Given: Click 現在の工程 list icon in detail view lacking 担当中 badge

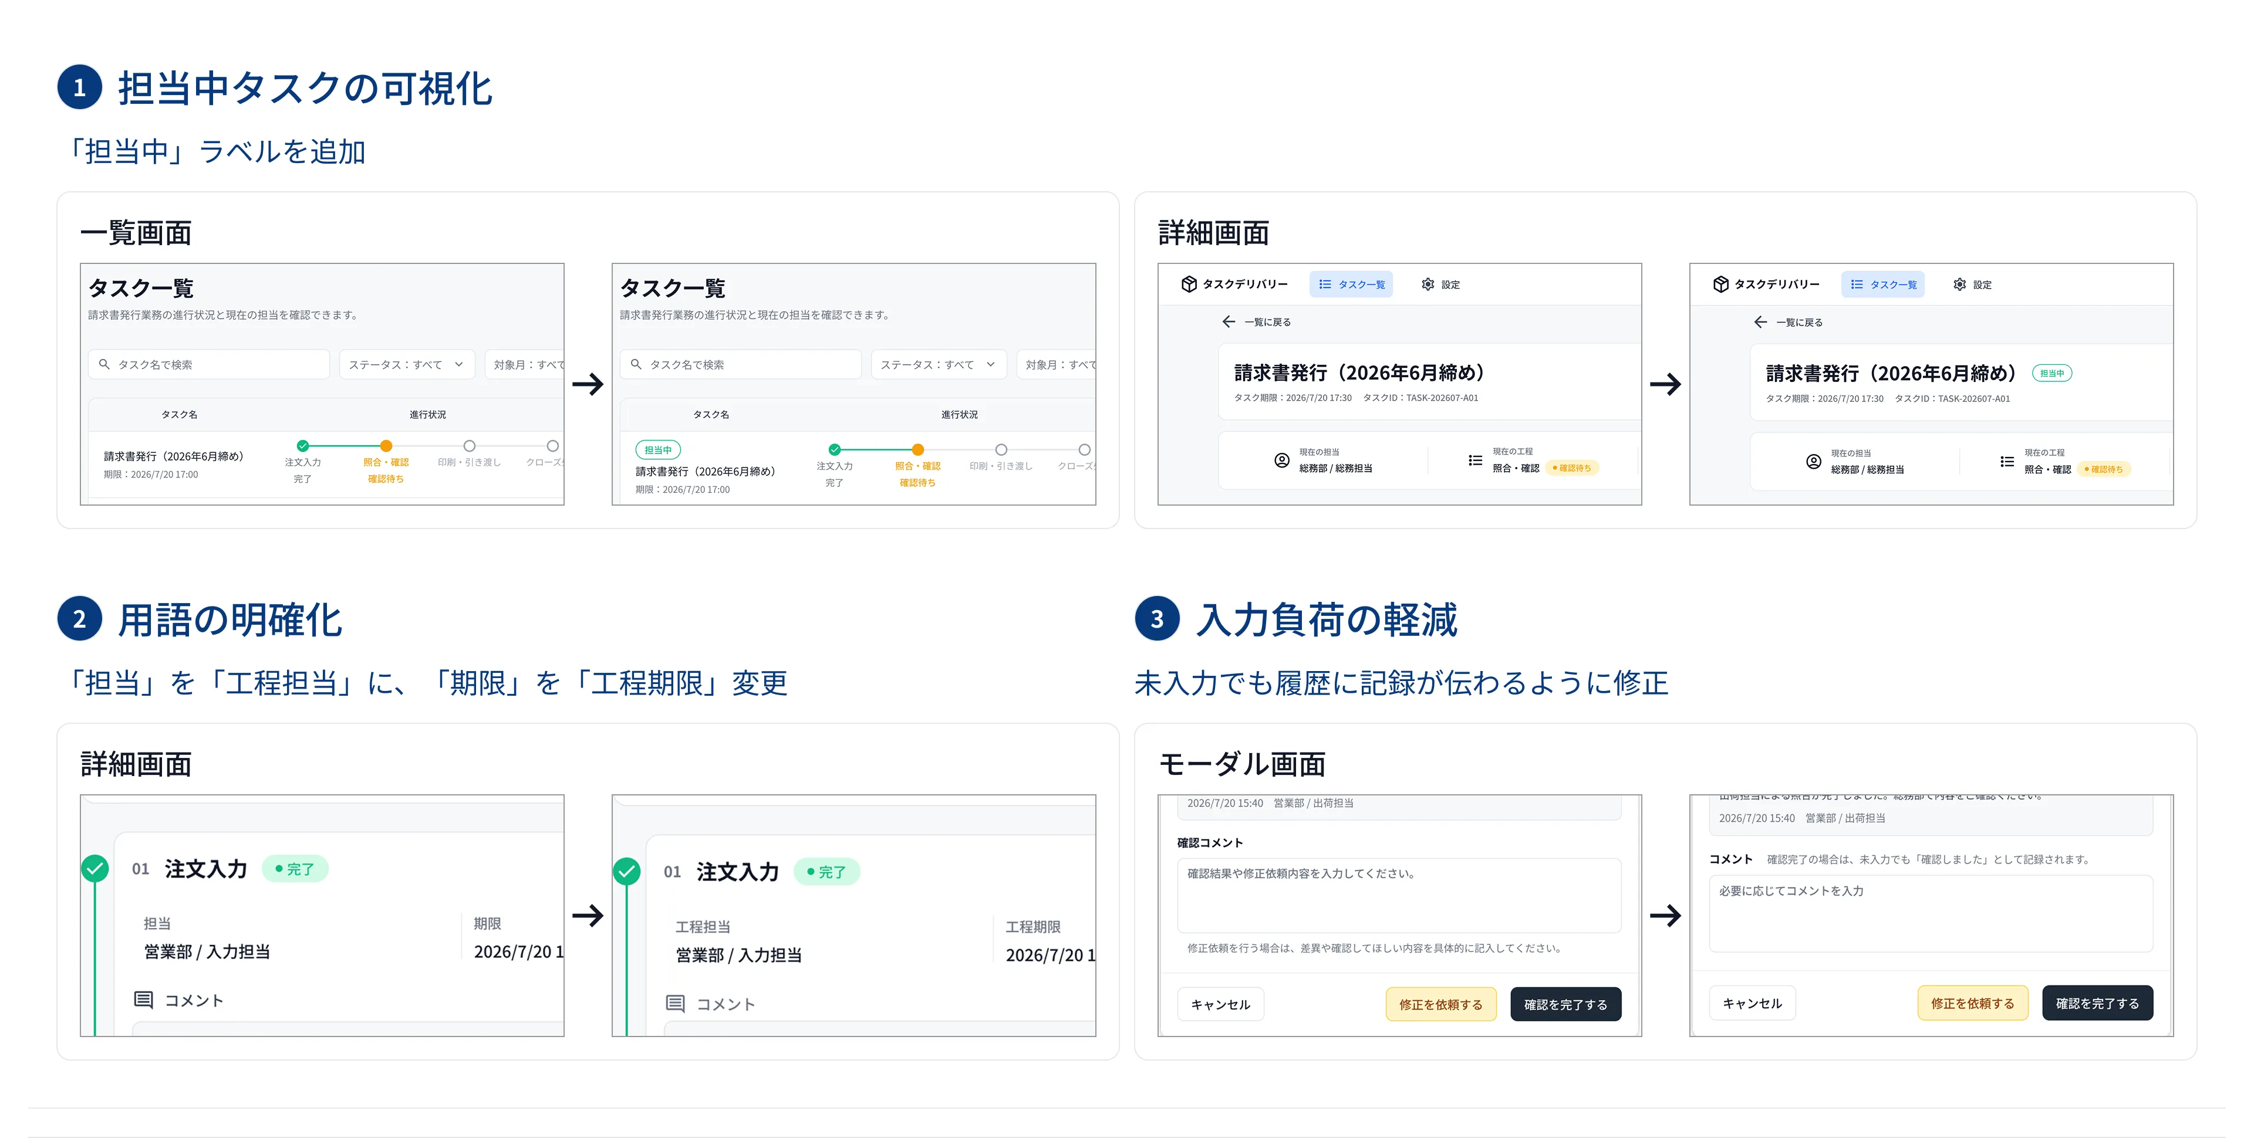Looking at the screenshot, I should (1475, 460).
